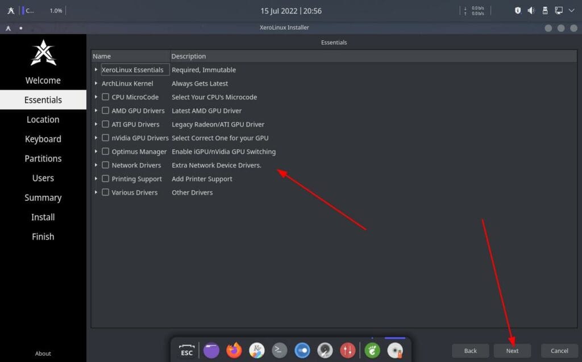Viewport: 582px width, 362px height.
Task: Open the network speed monitor widget
Action: tap(475, 11)
